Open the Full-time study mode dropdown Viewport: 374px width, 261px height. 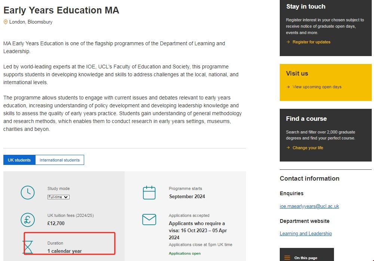[58, 197]
